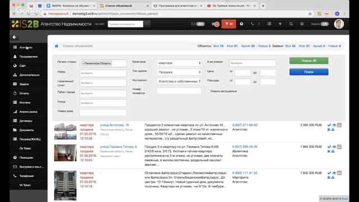Toggle eye visibility on 1 660 000 RUB listing
This screenshot has height=202, width=359.
click(x=334, y=147)
